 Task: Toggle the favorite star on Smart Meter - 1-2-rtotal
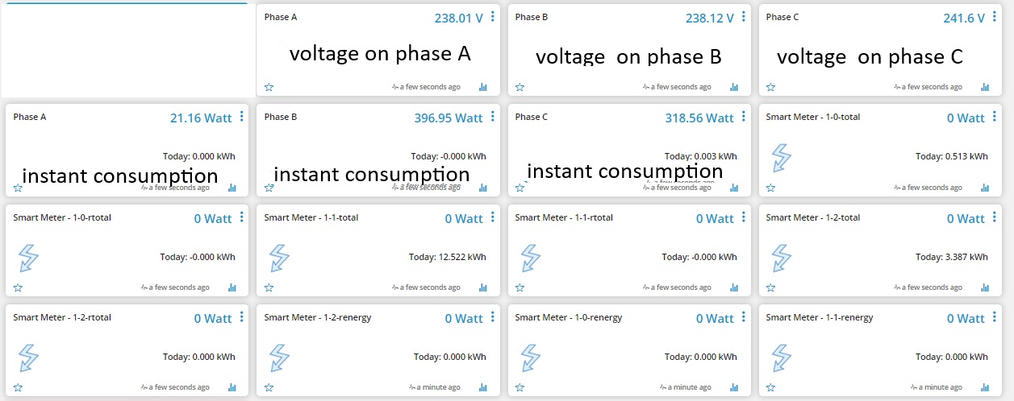pyautogui.click(x=18, y=387)
